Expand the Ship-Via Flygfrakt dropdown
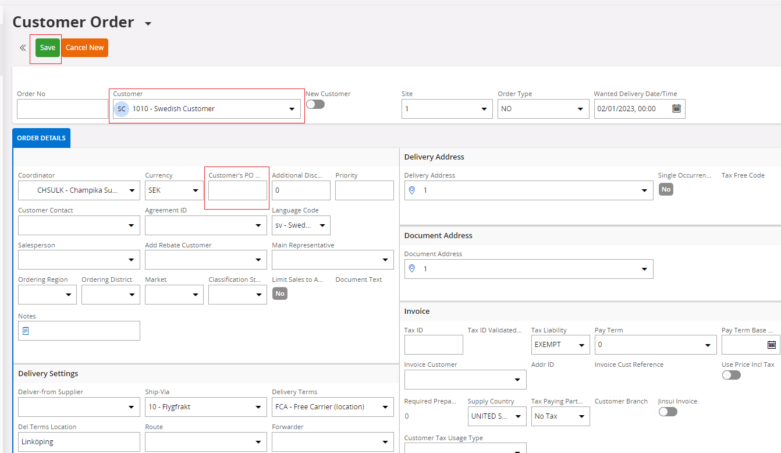781x453 pixels. click(258, 407)
